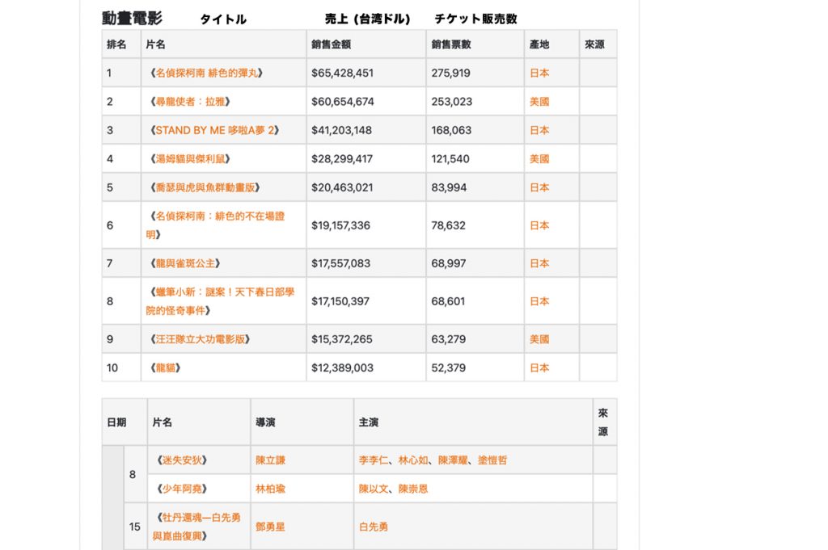828x550 pixels.
Task: Open the 尋龍使者:拉雅 film link
Action: pos(190,101)
